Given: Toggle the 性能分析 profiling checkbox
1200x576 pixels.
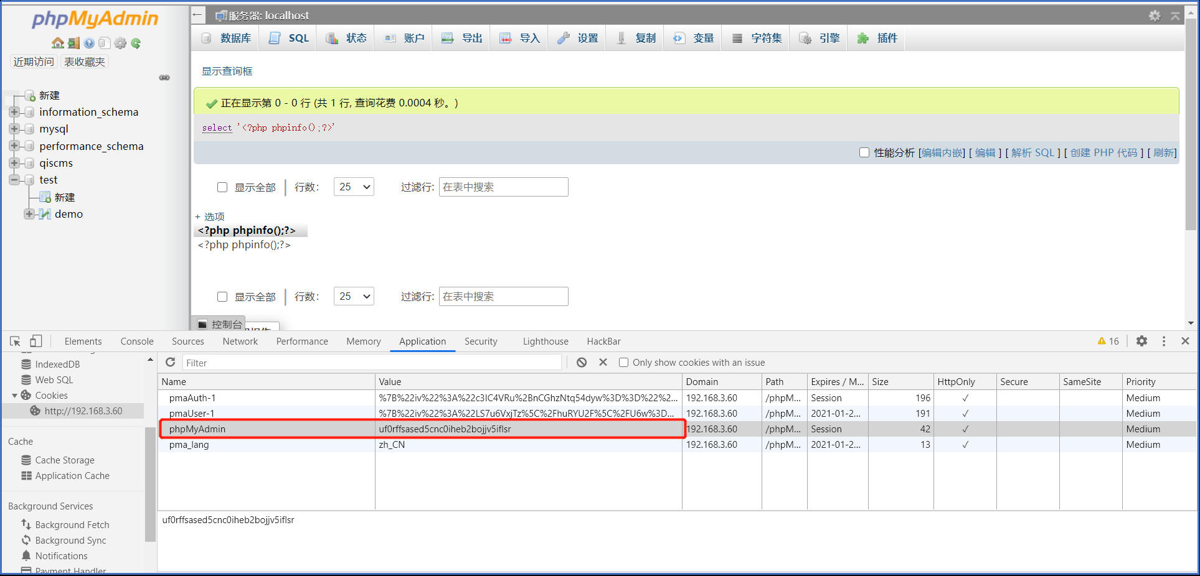Looking at the screenshot, I should (864, 152).
